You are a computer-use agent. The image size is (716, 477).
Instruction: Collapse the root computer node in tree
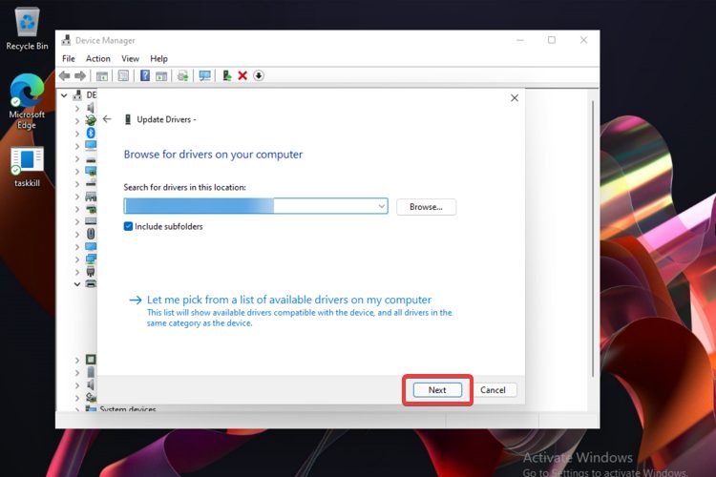click(64, 95)
